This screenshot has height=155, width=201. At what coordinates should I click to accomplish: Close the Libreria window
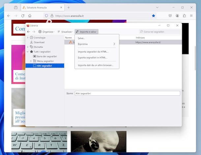point(177,25)
